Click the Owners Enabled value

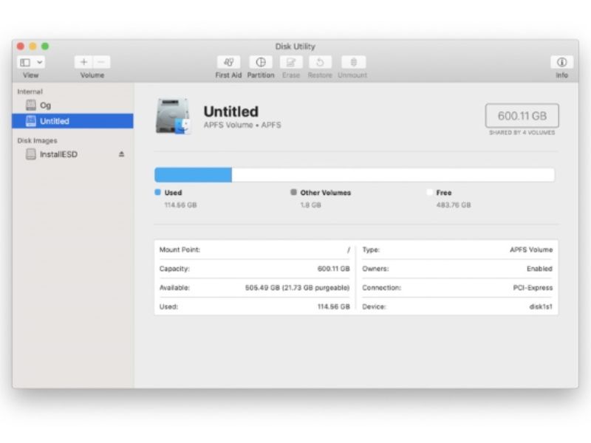pos(539,269)
